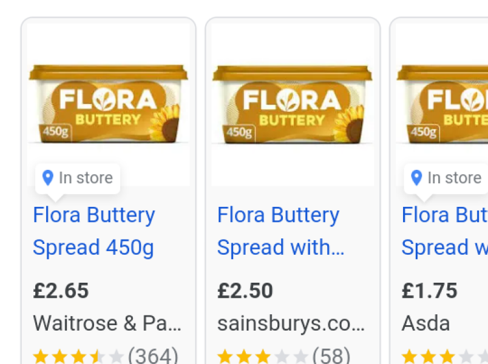This screenshot has width=488, height=364.
Task: Select the Waitrose & Partners merchant name
Action: (107, 323)
